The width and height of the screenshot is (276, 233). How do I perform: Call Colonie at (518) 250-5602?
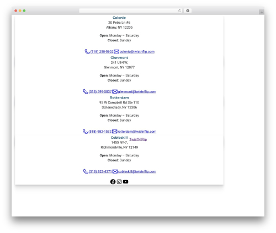click(102, 52)
